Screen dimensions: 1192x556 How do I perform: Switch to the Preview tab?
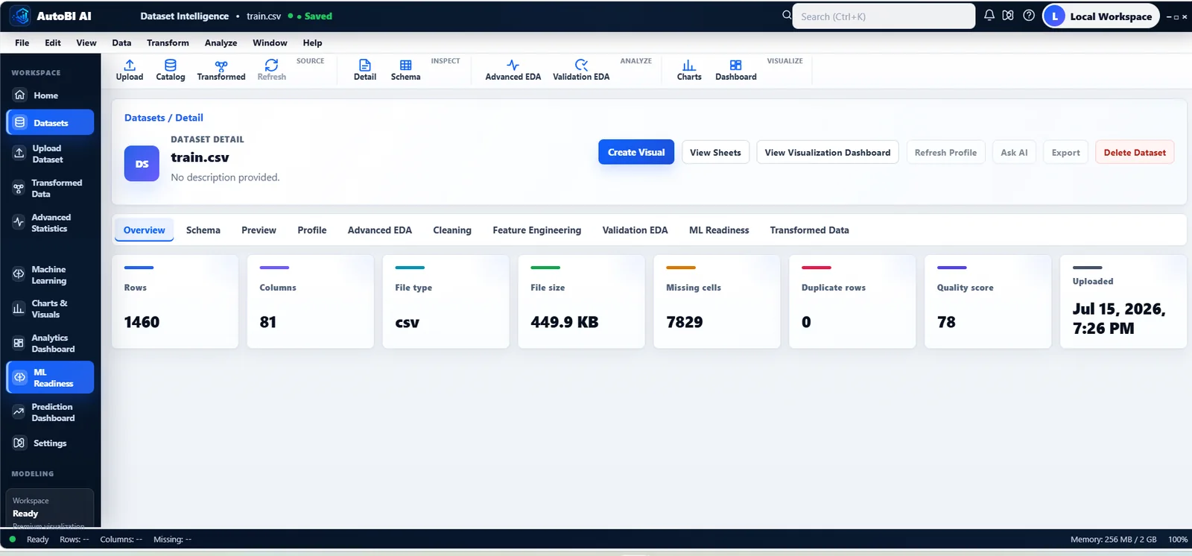(x=259, y=230)
